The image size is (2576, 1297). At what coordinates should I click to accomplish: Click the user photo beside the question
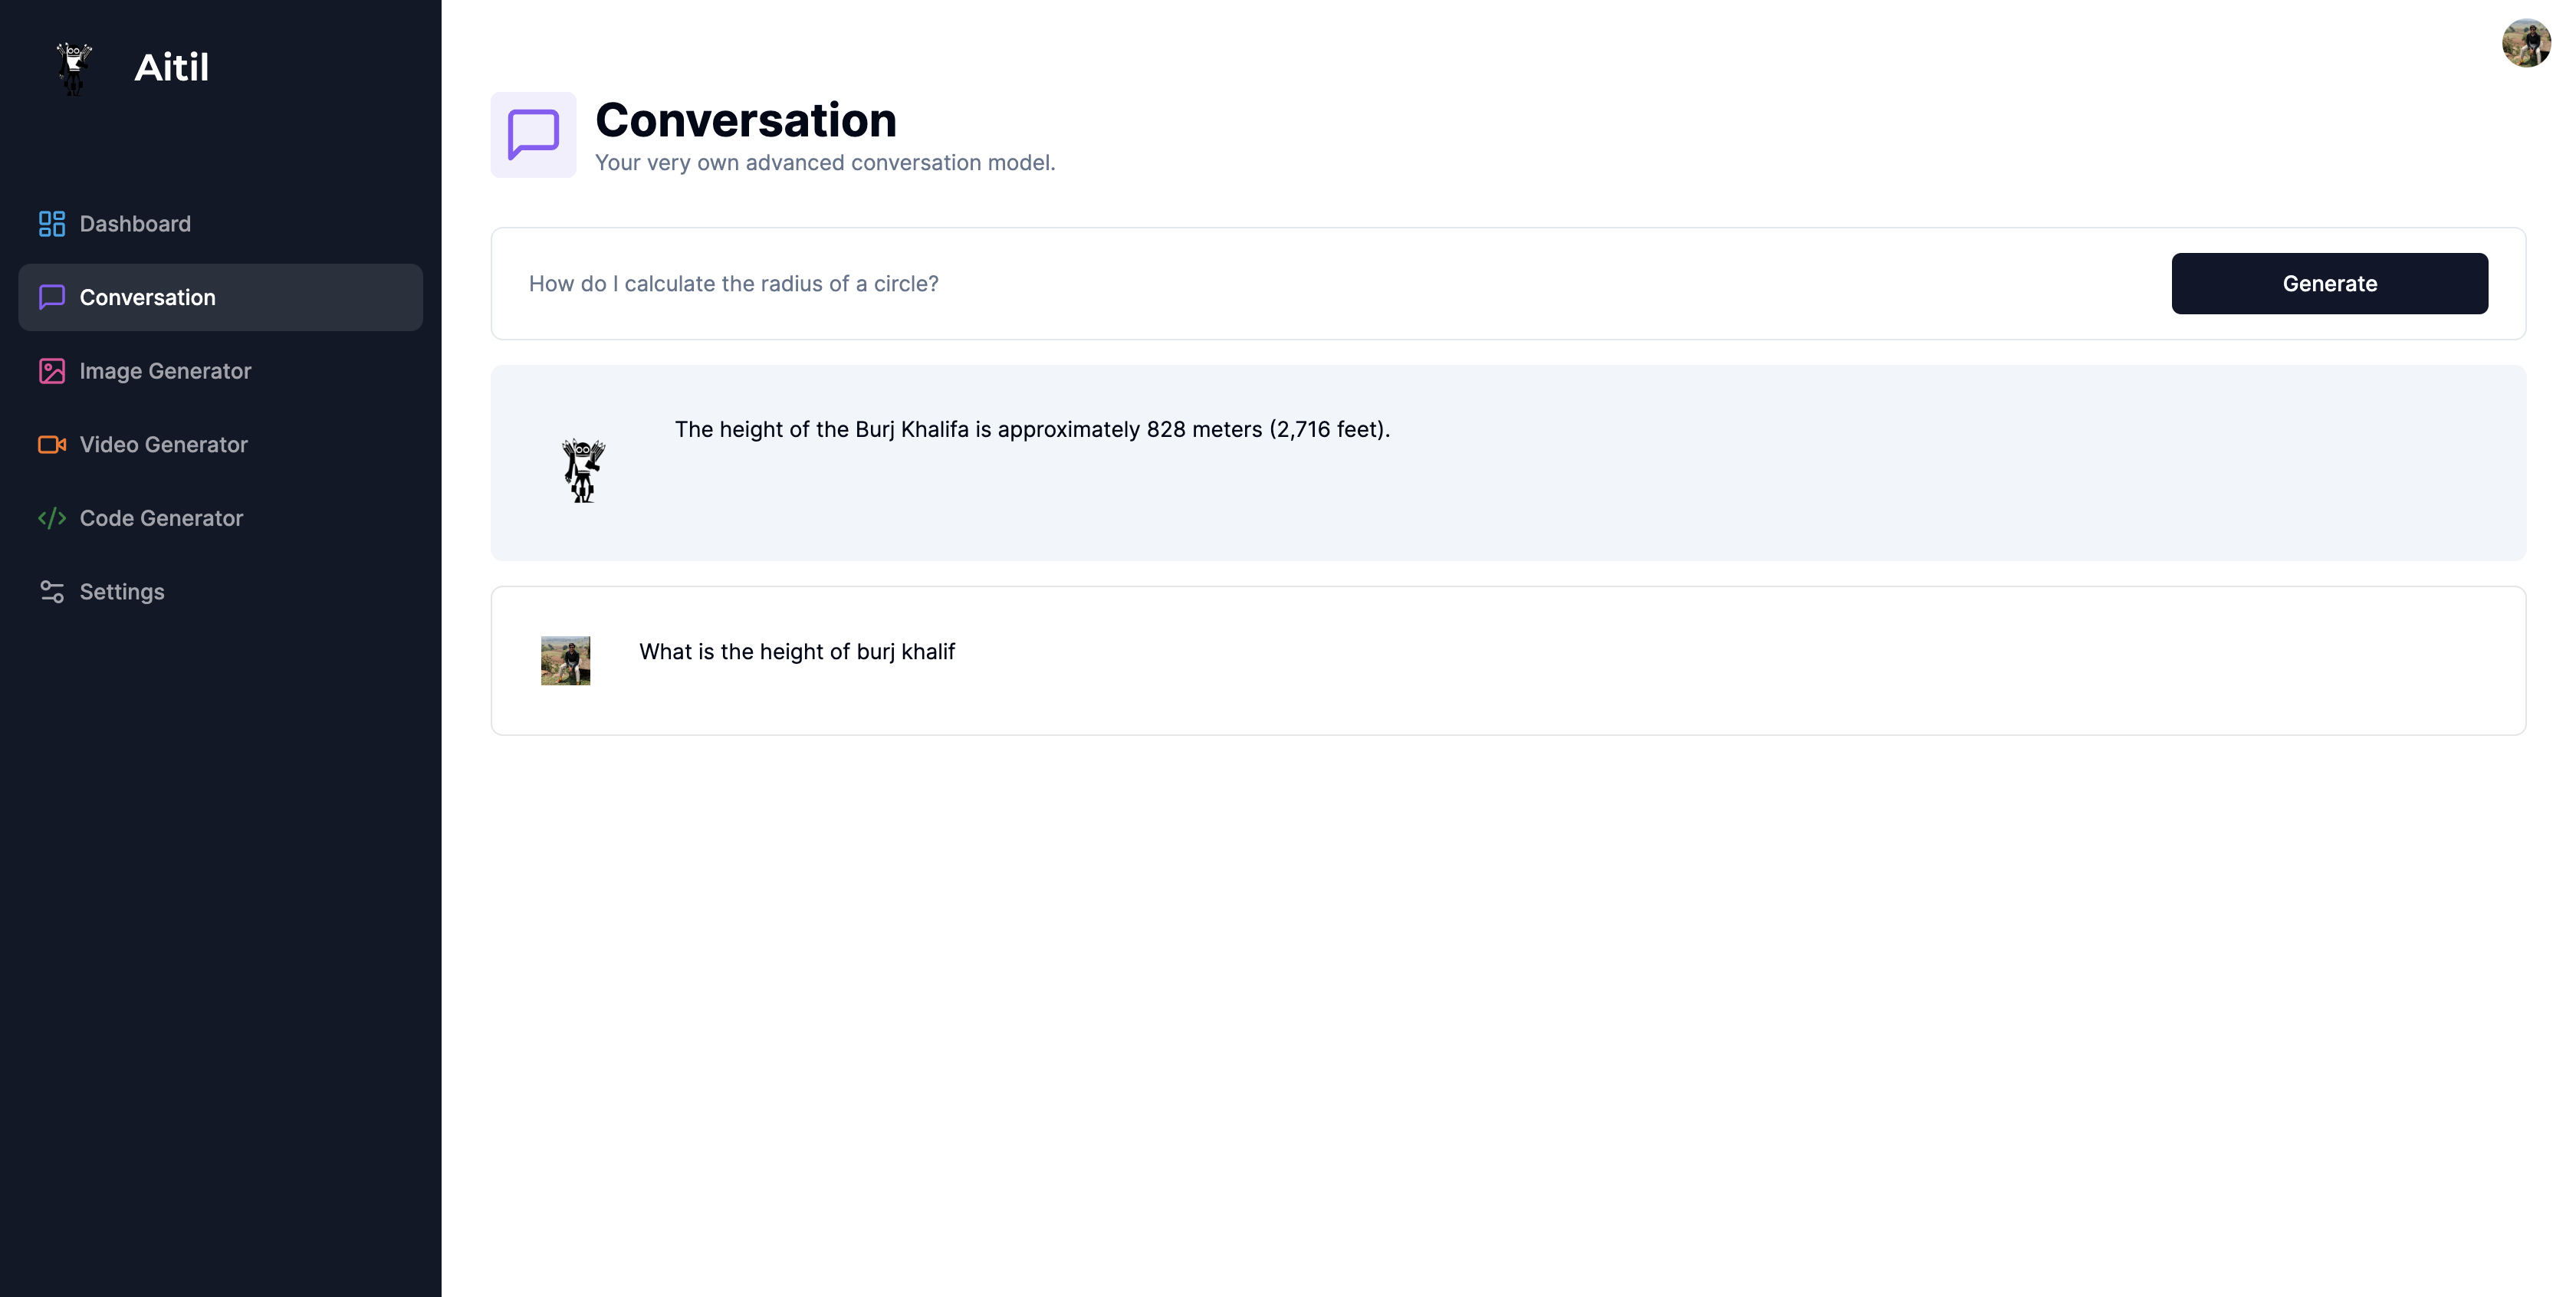tap(565, 661)
